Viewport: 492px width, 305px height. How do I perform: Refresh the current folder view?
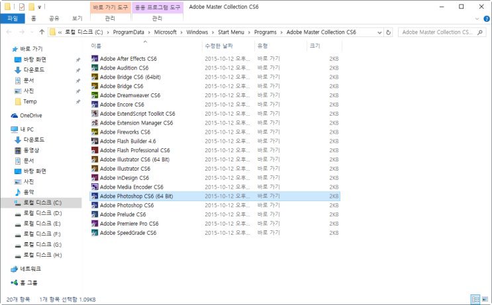389,32
